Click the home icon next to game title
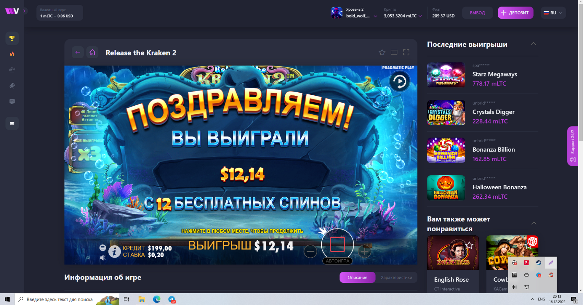583x305 pixels. tap(92, 52)
